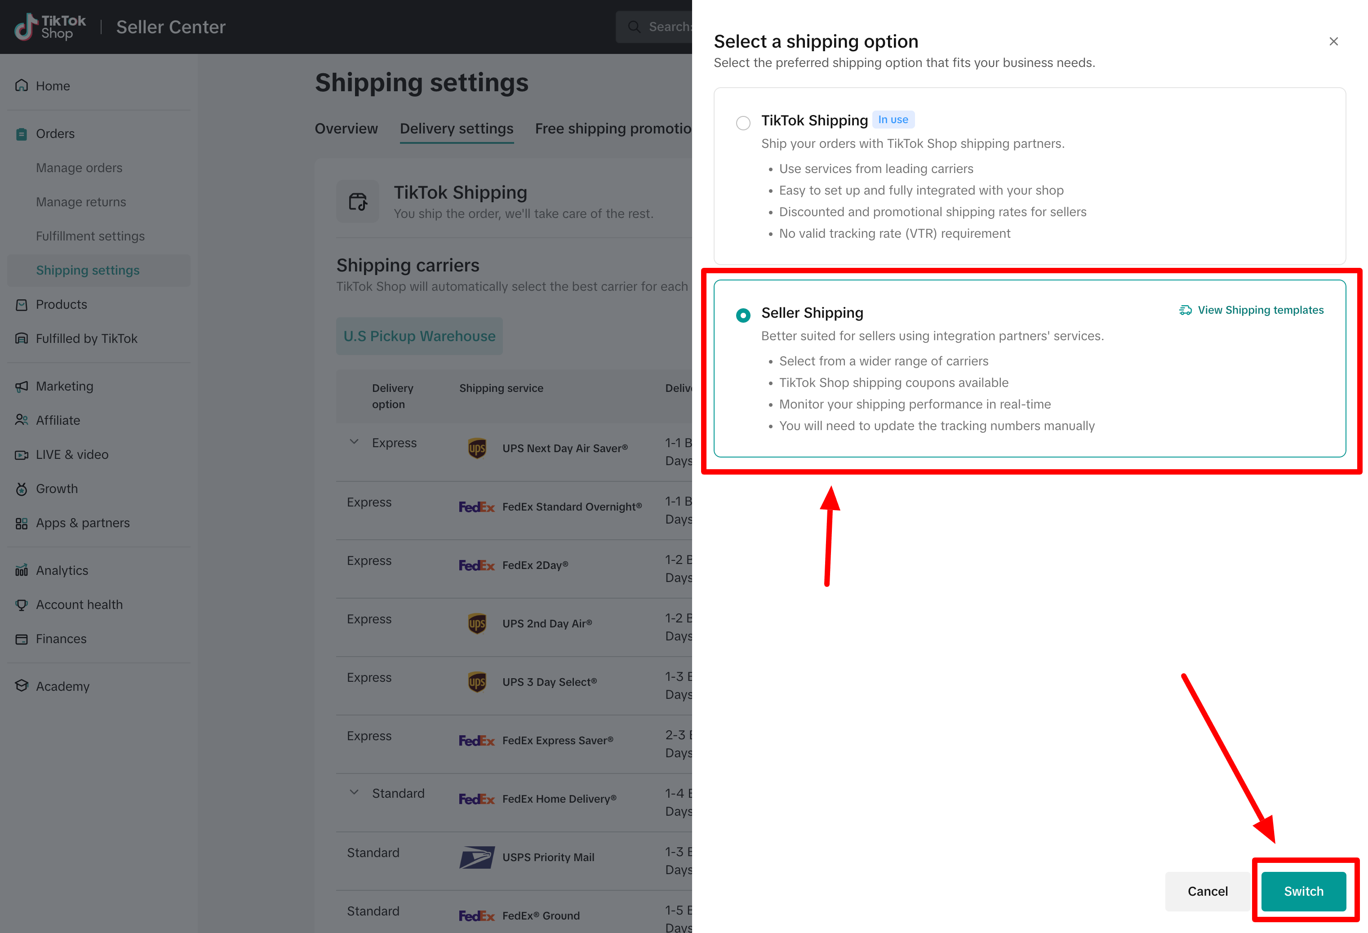Open the Free shipping promotion tab
The image size is (1368, 933).
click(613, 129)
